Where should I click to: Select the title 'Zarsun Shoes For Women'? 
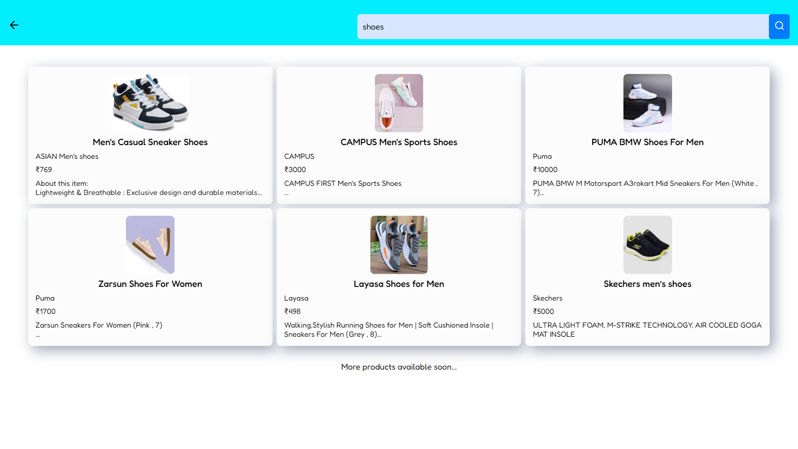point(150,284)
